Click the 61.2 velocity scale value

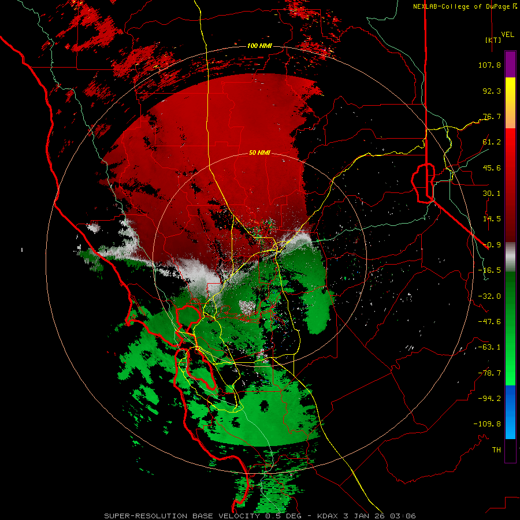[x=492, y=142]
